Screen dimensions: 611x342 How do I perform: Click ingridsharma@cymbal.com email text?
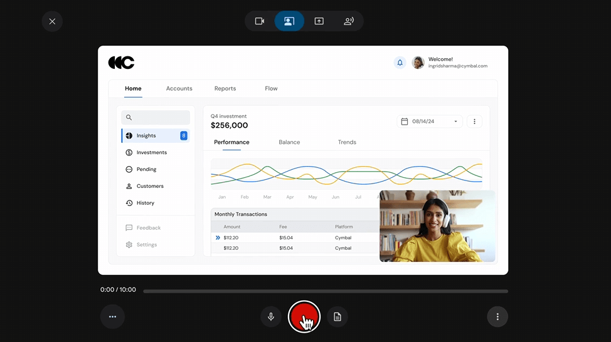458,66
